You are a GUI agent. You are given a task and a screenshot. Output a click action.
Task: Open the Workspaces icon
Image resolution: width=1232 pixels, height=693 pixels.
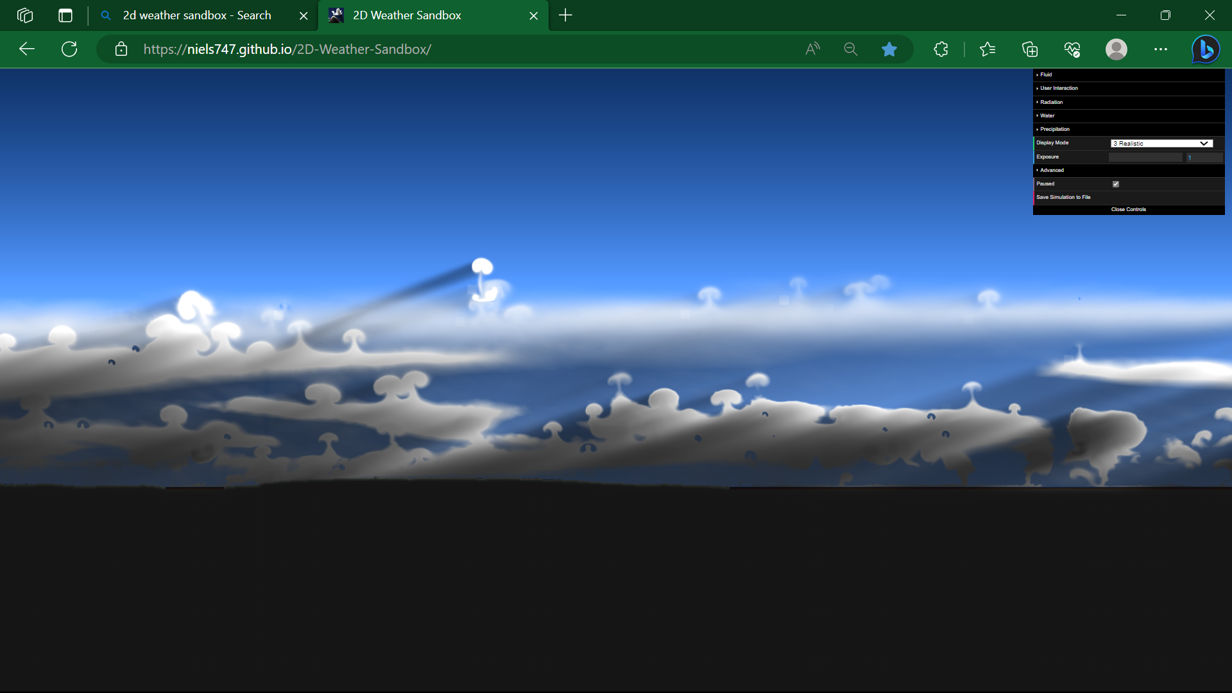[x=25, y=15]
